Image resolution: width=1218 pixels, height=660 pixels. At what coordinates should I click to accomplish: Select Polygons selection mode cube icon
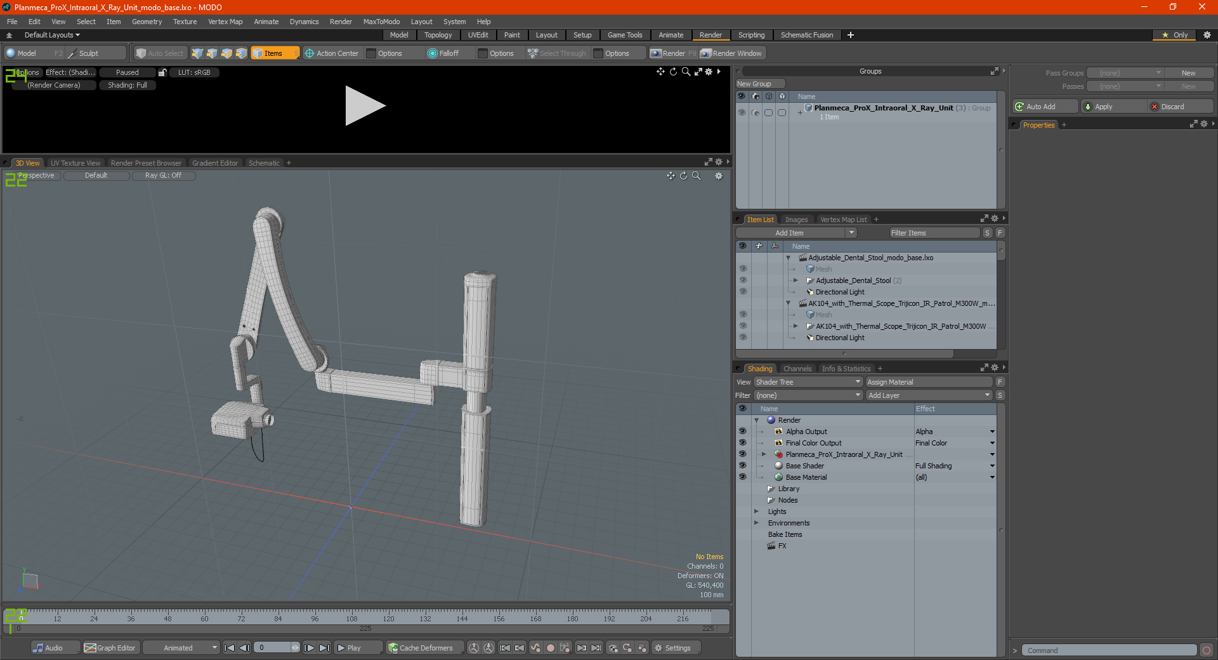(x=226, y=53)
